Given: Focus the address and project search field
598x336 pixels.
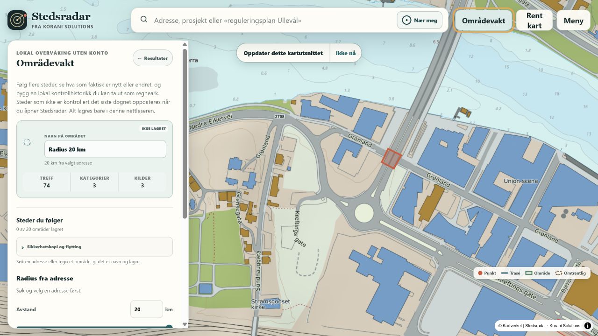Looking at the screenshot, I should pos(273,20).
